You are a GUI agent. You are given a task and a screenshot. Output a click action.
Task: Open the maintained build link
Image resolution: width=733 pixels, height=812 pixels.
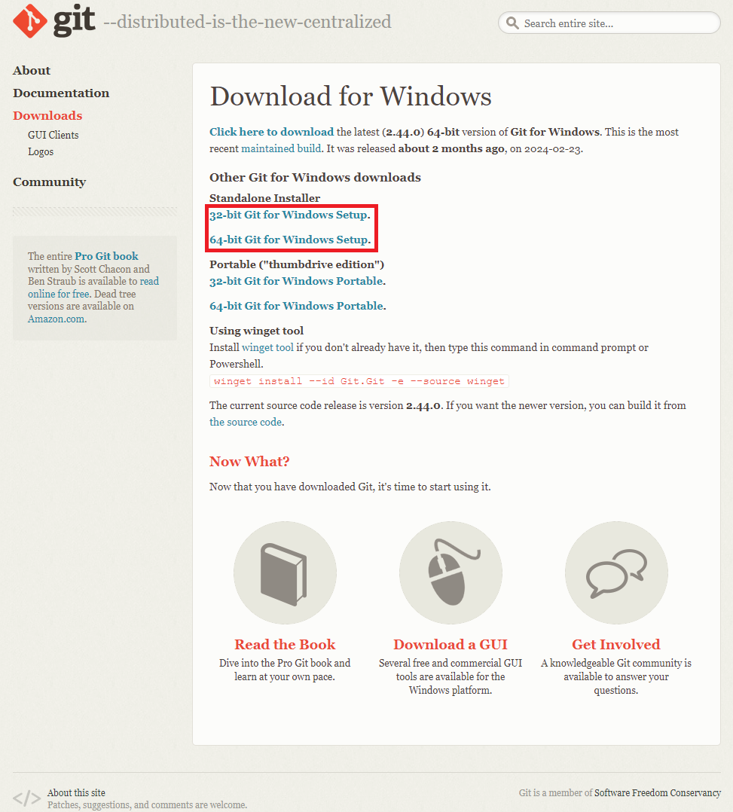click(x=281, y=148)
